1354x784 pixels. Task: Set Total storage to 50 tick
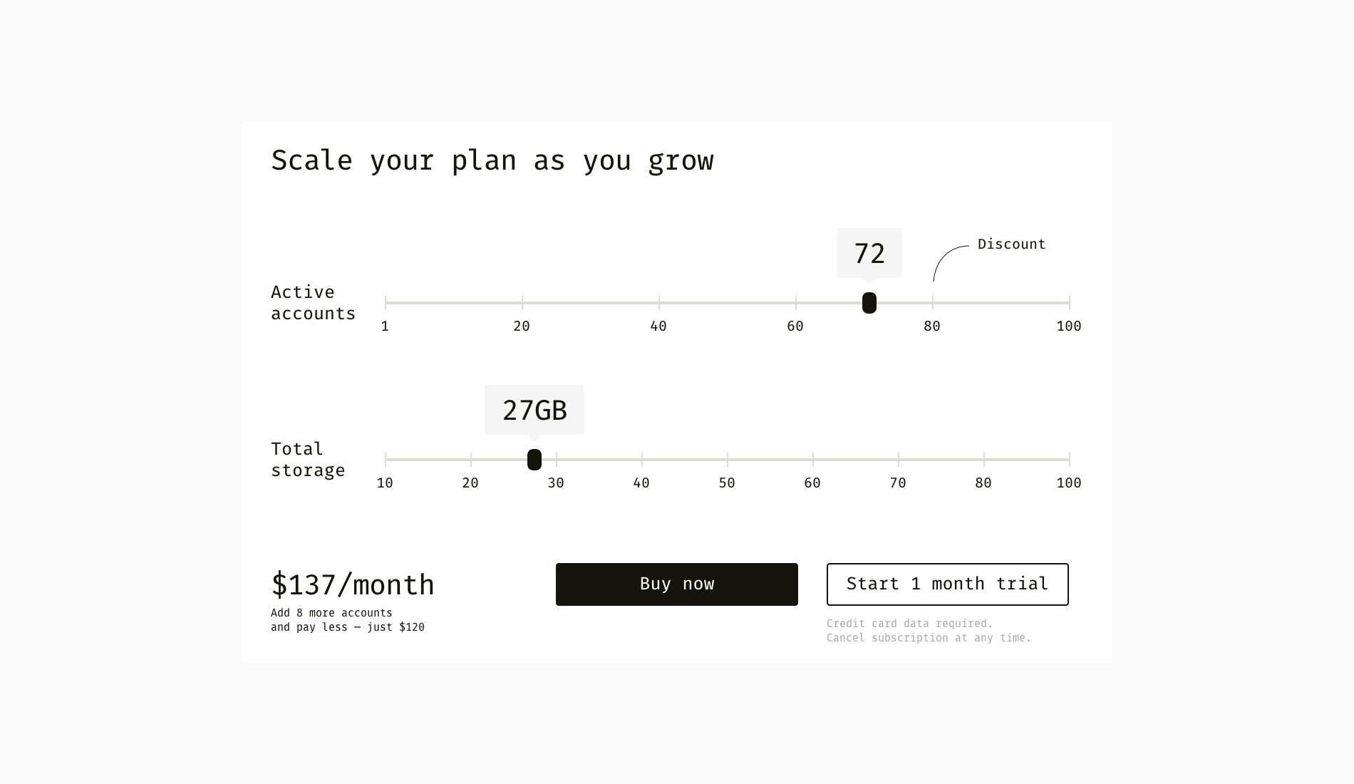728,460
